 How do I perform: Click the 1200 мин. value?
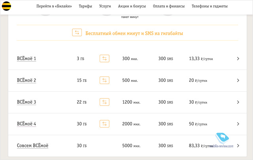pyautogui.click(x=131, y=102)
